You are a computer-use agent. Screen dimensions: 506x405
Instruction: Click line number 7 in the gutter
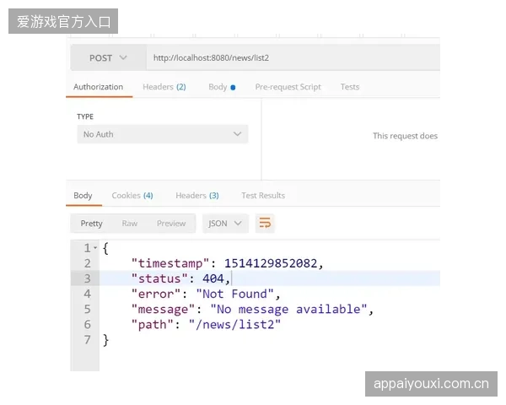pyautogui.click(x=87, y=340)
